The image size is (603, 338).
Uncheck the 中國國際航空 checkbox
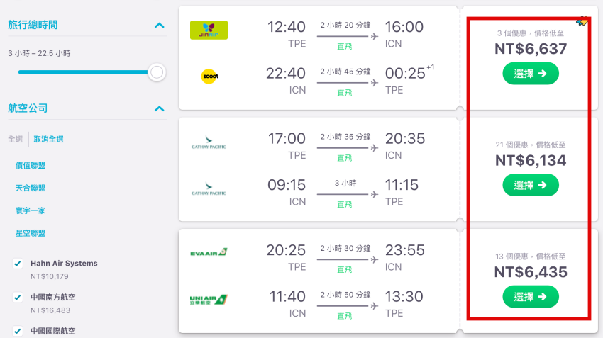[x=18, y=331]
